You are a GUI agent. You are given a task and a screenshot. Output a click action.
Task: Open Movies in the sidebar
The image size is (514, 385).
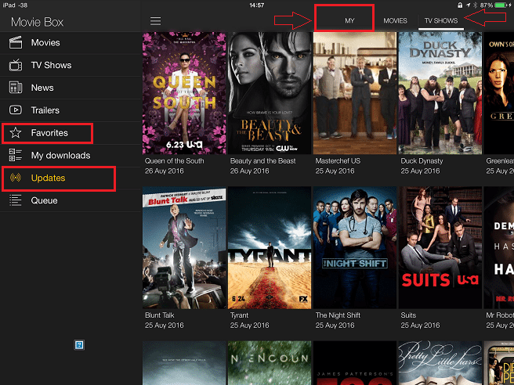pyautogui.click(x=71, y=42)
